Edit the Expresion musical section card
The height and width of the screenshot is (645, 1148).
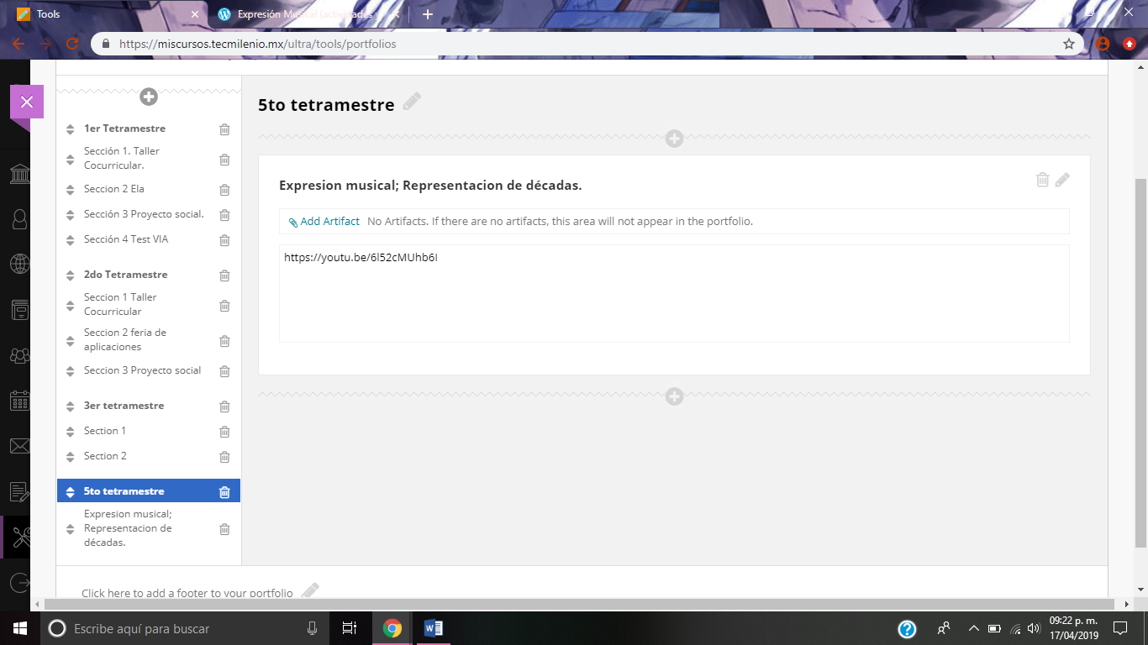(1062, 180)
